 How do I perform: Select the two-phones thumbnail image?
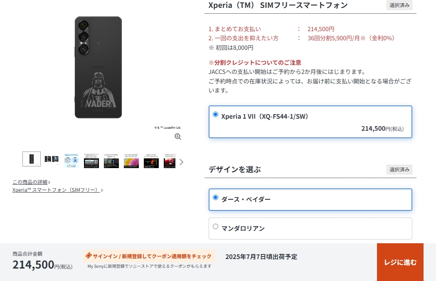coord(52,159)
